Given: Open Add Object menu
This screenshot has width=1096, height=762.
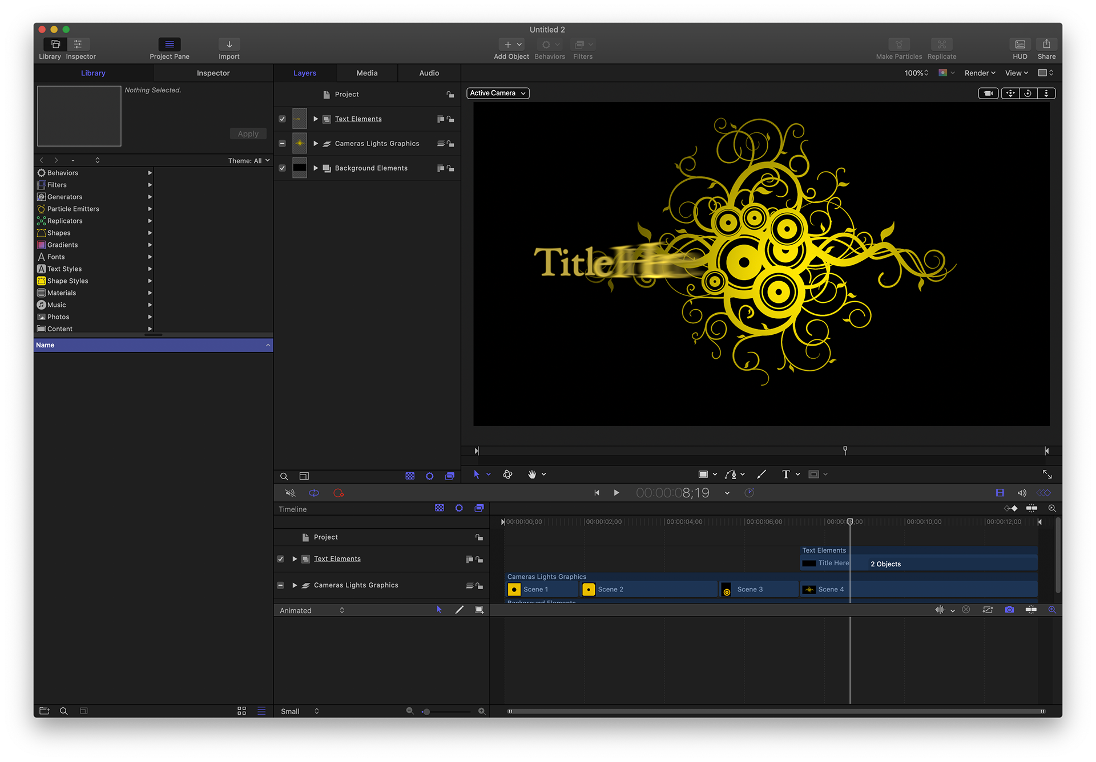Looking at the screenshot, I should [x=511, y=44].
